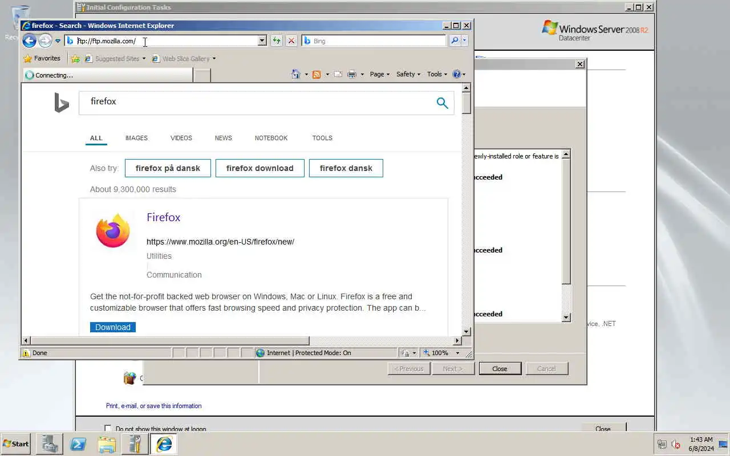Open the recent pages dropdown beside Forward
This screenshot has height=456, width=730.
point(58,41)
